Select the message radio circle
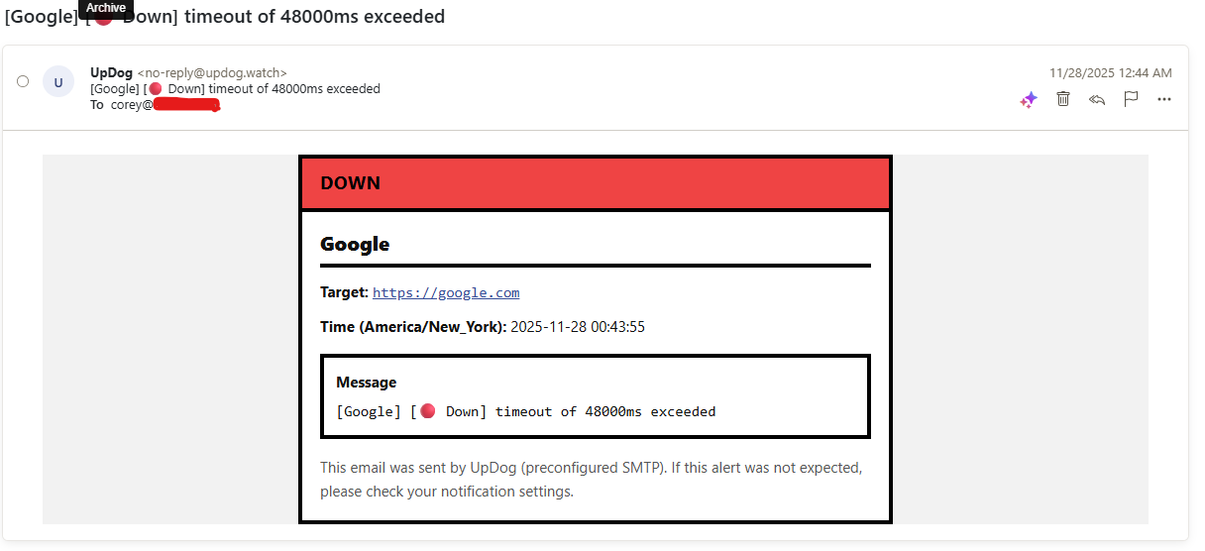1205x551 pixels. click(23, 81)
